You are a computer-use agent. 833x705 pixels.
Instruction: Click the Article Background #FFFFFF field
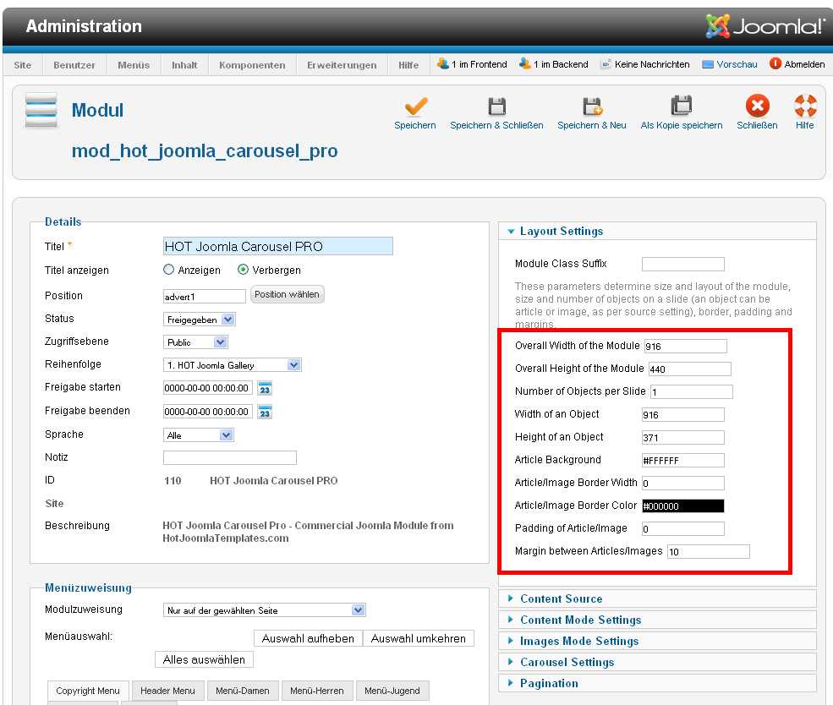tap(682, 460)
